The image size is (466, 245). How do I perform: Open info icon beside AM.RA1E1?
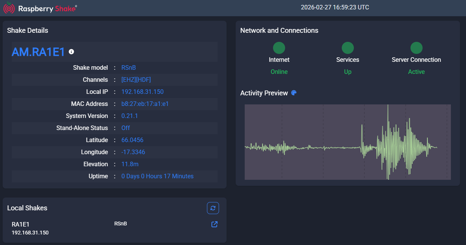pos(71,52)
